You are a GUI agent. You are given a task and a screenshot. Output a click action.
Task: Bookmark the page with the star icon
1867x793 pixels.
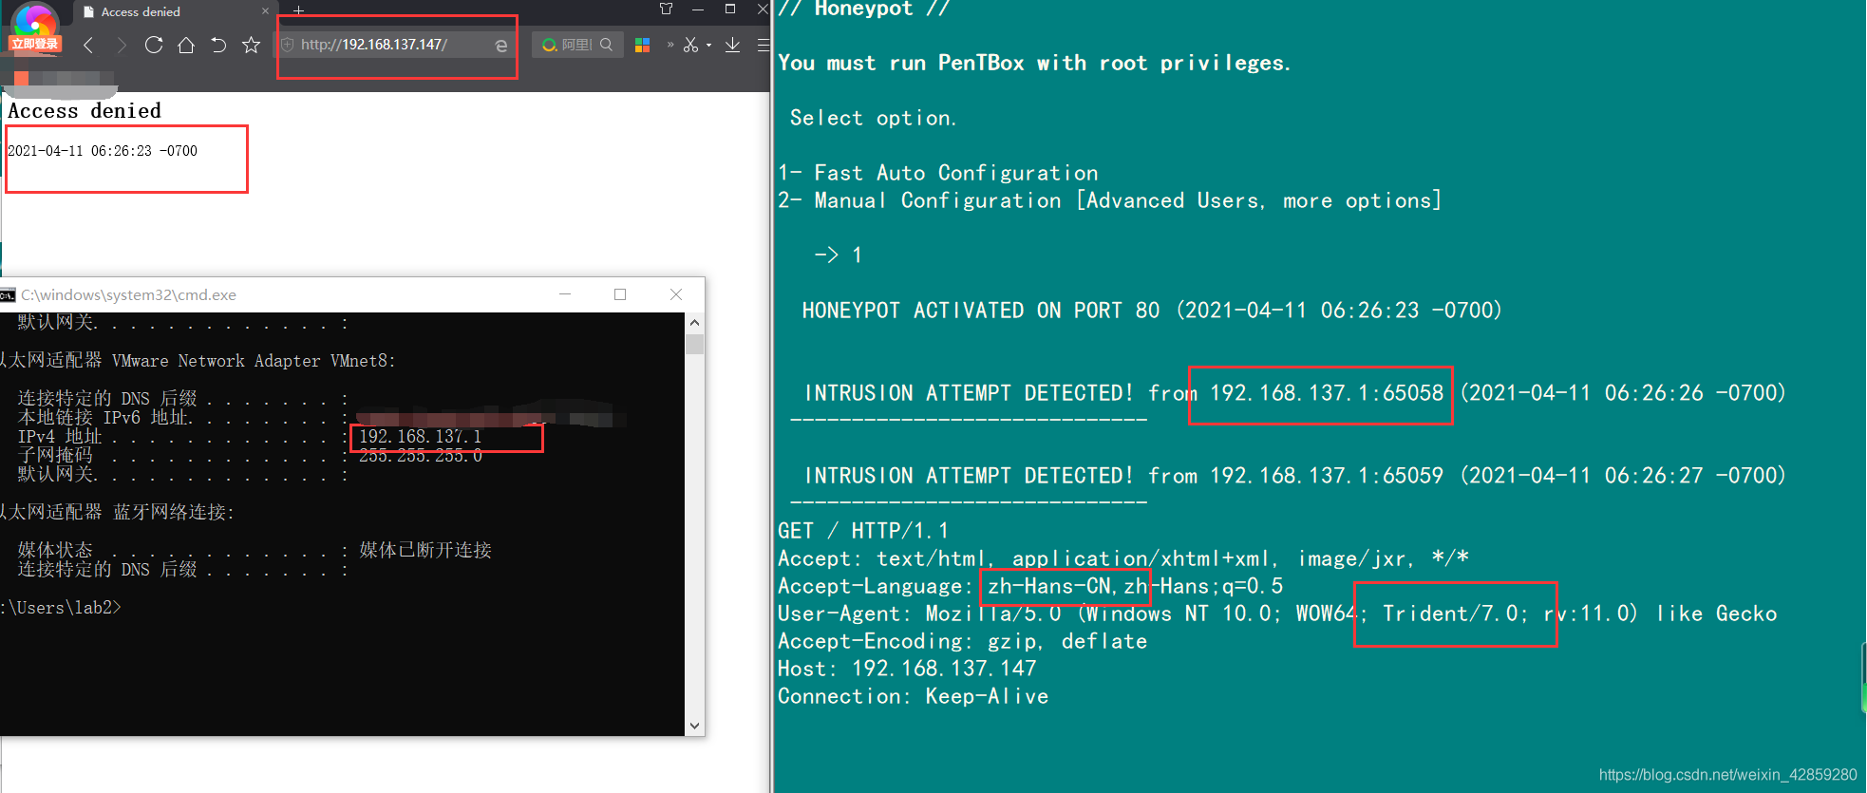point(251,45)
